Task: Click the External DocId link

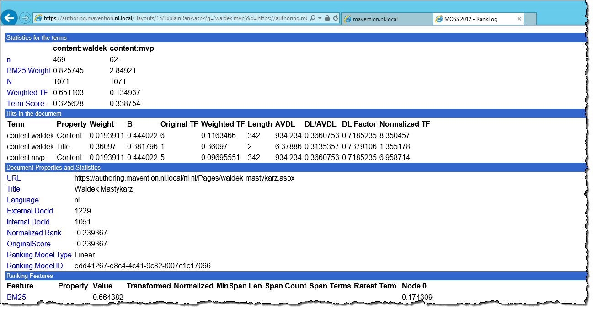Action: click(30, 211)
